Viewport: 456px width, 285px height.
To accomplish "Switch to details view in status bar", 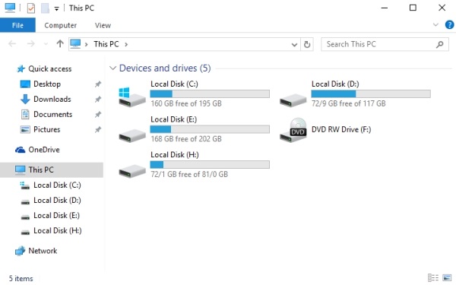I will tap(433, 277).
